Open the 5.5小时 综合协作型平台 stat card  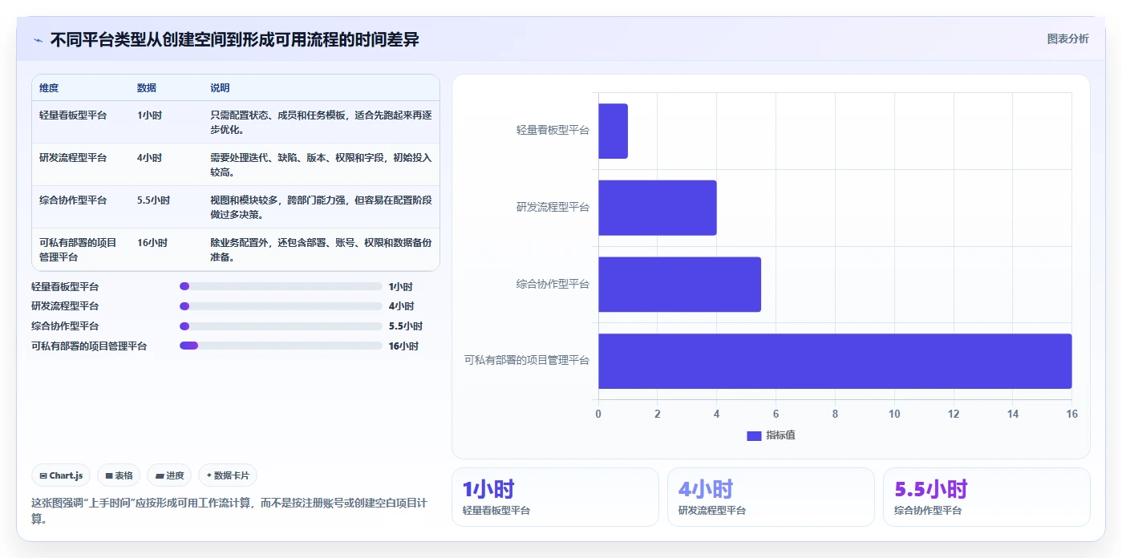point(986,497)
